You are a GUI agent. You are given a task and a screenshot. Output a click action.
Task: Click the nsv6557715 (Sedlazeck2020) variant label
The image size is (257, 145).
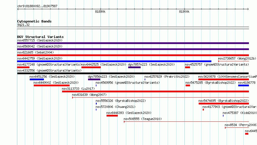tap(40, 40)
